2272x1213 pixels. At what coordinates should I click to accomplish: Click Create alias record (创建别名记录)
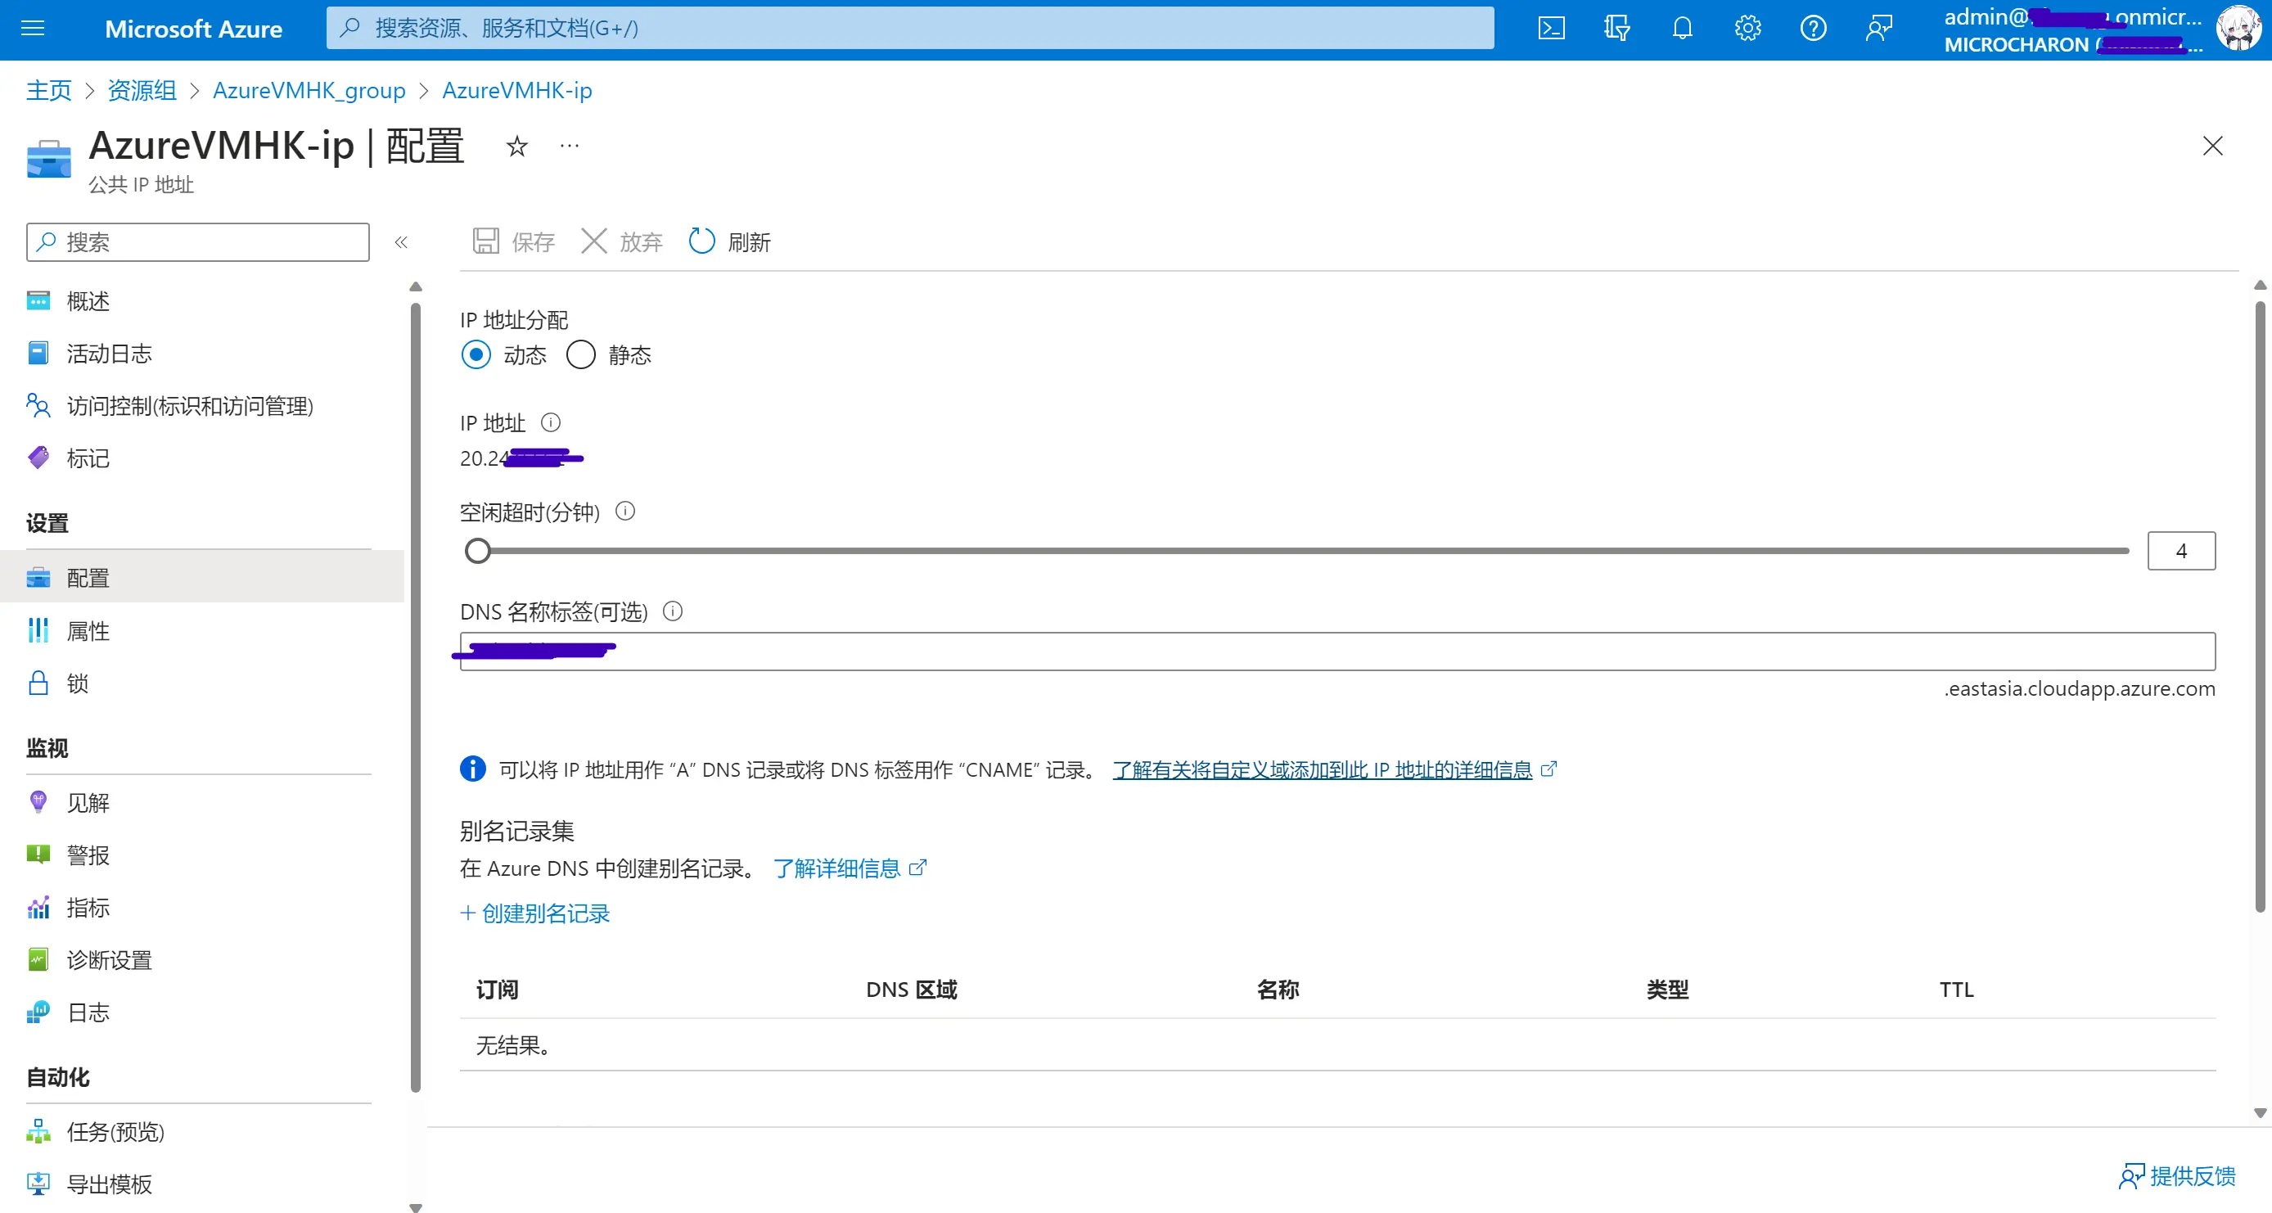[x=535, y=914]
